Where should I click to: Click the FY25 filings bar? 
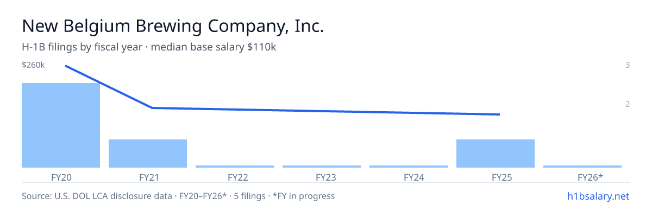coord(496,154)
